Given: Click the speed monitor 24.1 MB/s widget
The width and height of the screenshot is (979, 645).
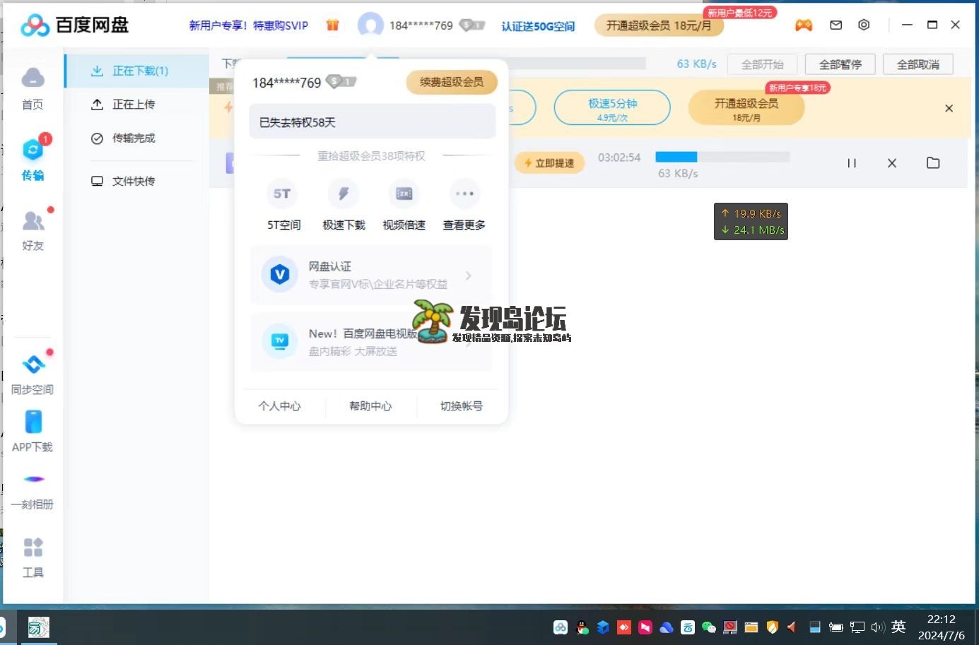Looking at the screenshot, I should (751, 222).
